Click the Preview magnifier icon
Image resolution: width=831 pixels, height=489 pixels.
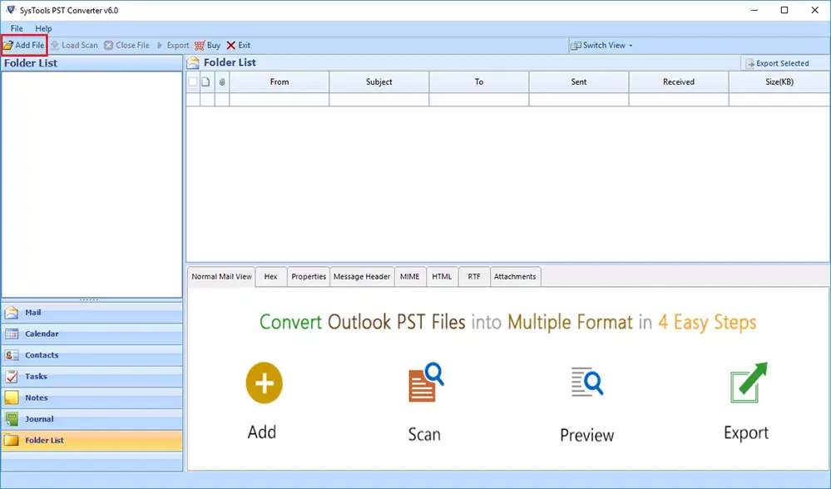pyautogui.click(x=587, y=382)
